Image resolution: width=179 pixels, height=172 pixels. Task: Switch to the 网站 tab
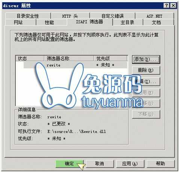pyautogui.click(x=18, y=22)
